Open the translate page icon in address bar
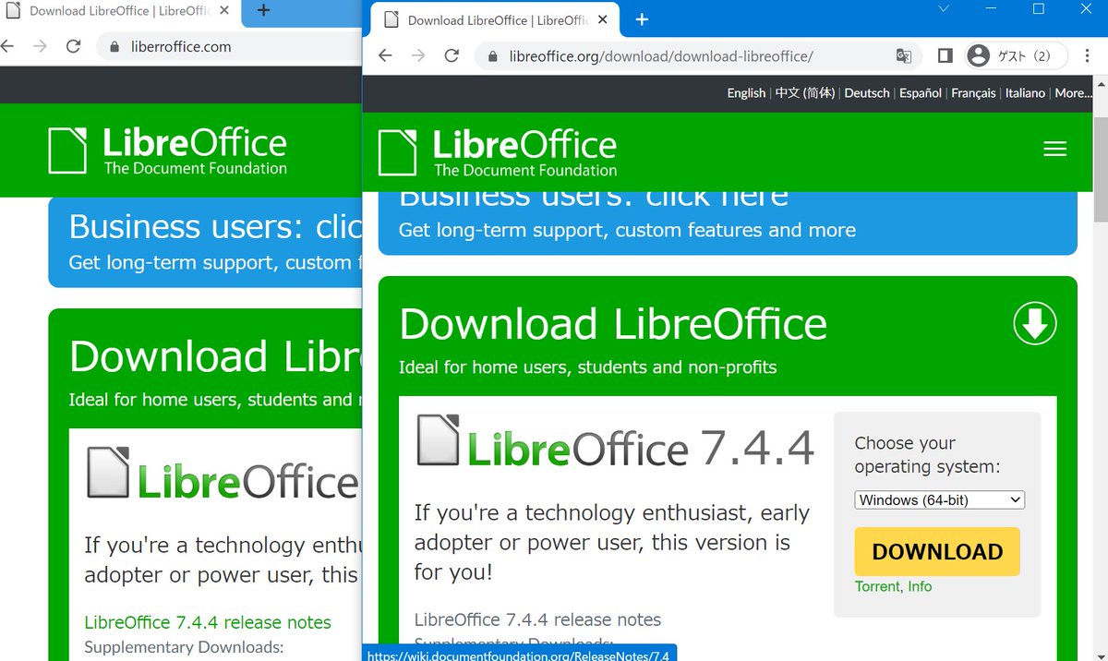The height and width of the screenshot is (661, 1108). (x=904, y=56)
